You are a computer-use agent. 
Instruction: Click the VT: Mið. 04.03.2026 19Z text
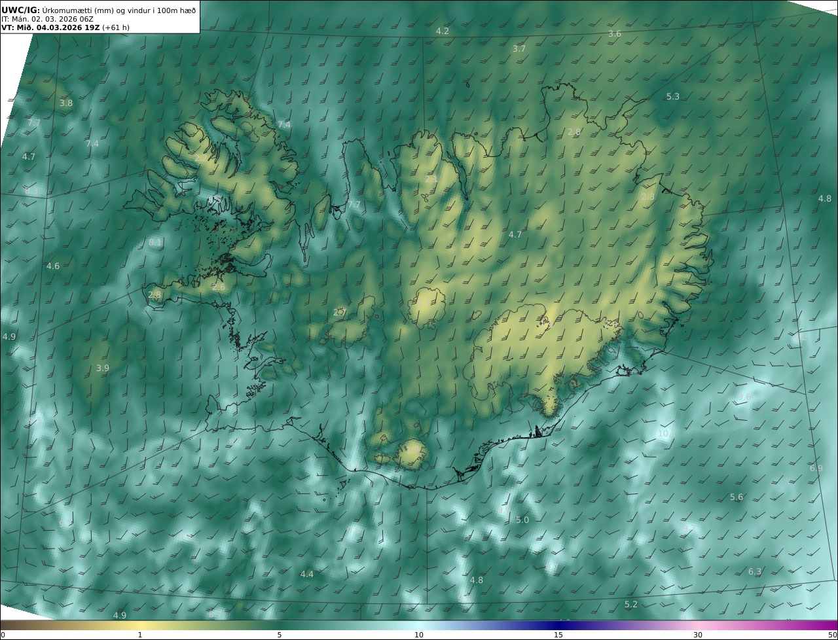[50, 27]
